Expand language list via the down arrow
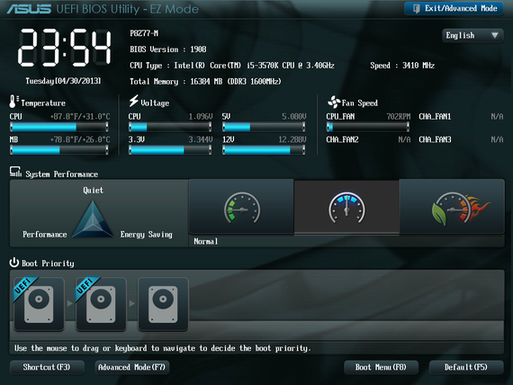Screen dimensions: 513x385 (x=495, y=35)
